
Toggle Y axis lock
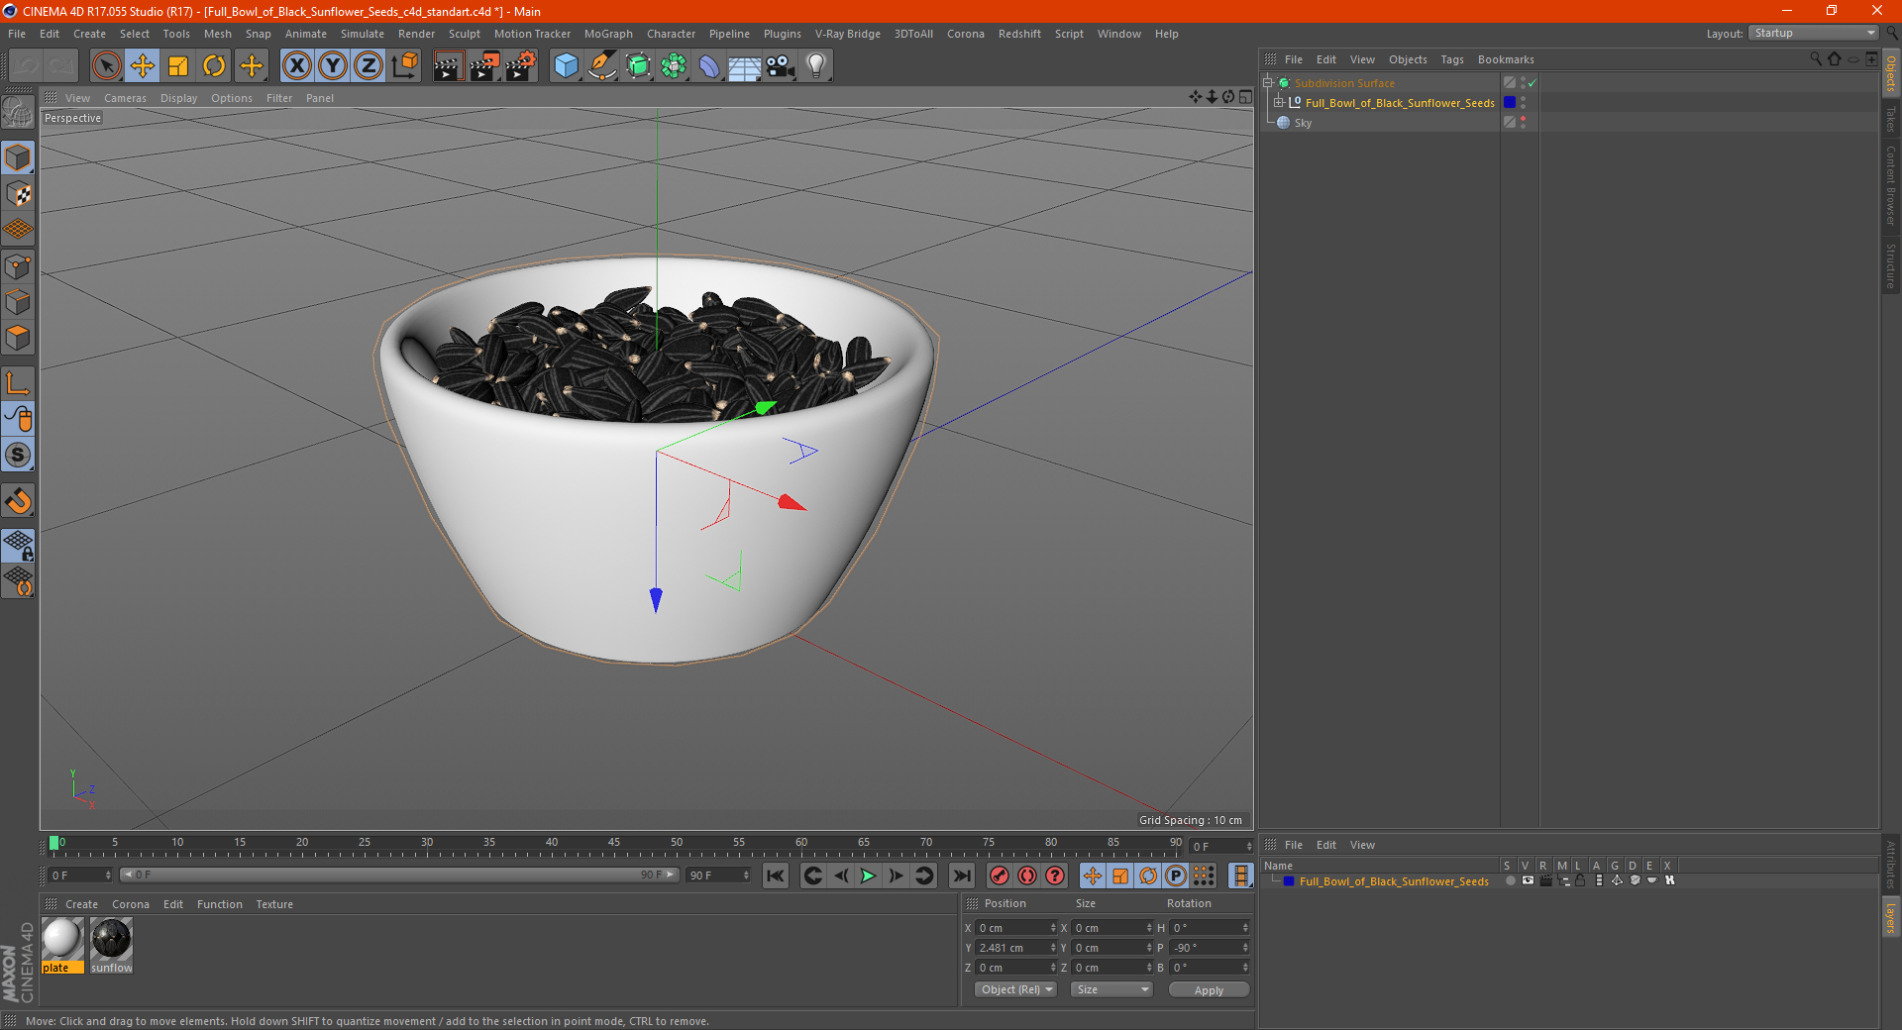(x=333, y=66)
